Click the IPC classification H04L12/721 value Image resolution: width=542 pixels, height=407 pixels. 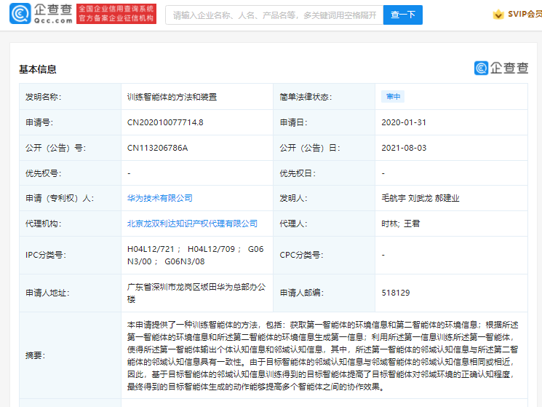[151, 249]
